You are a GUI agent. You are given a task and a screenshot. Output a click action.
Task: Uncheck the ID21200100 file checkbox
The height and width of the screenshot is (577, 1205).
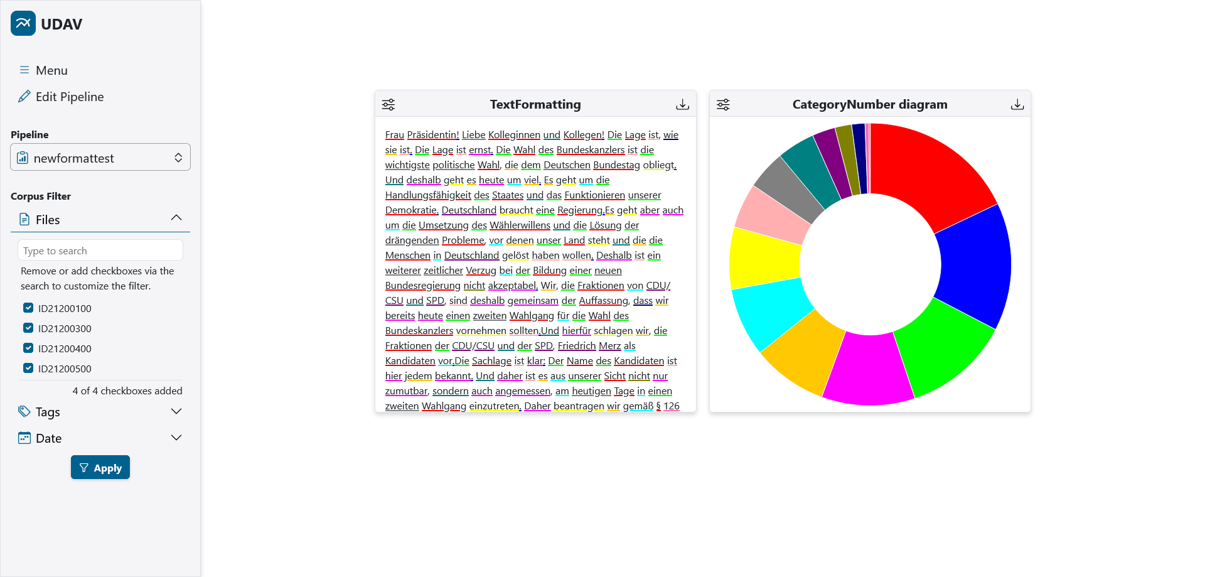28,308
